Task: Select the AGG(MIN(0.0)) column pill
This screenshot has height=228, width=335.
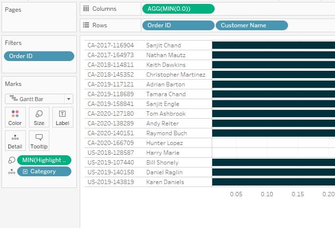Action: [x=179, y=9]
